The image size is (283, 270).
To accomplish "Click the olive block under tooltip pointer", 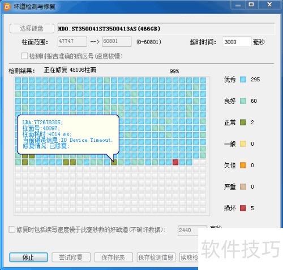I will 114,162.
